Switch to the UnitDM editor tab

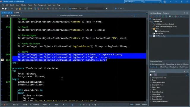pos(16,13)
